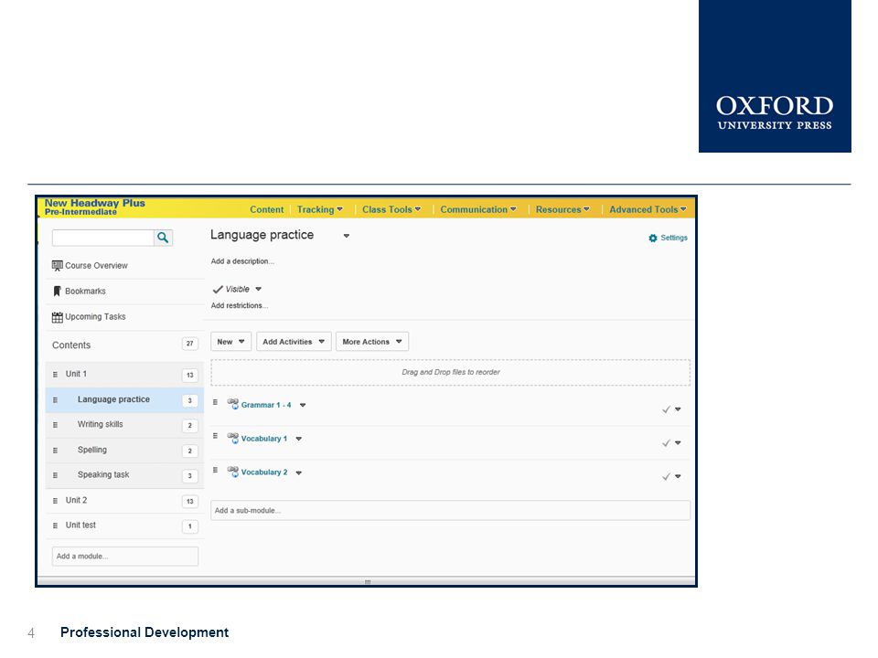Click completion checkmark for Vocabulary 2
The width and height of the screenshot is (878, 658).
[x=666, y=477]
